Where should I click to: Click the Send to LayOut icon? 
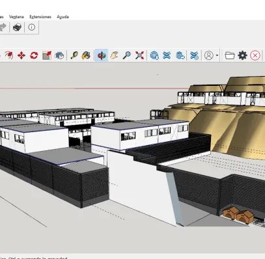pos(180,55)
